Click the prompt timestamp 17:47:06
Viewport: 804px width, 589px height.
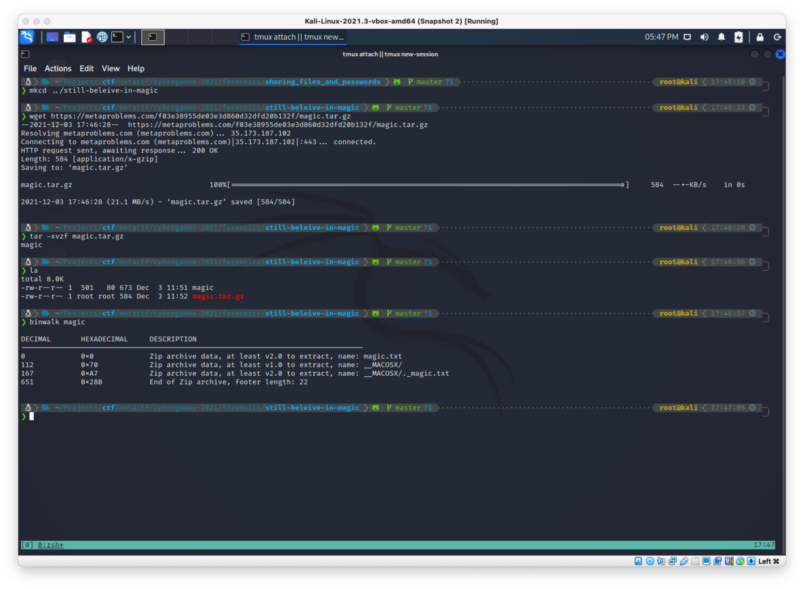tap(728, 408)
